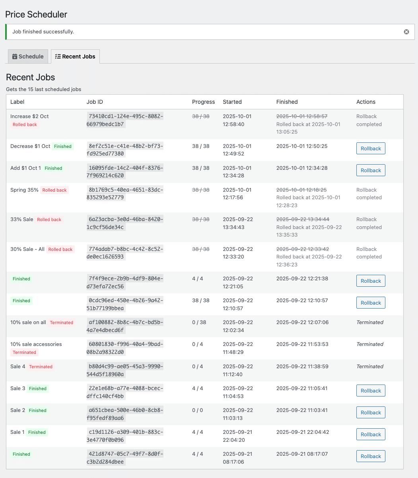Rollback the 'Sale 2' job

click(x=370, y=412)
